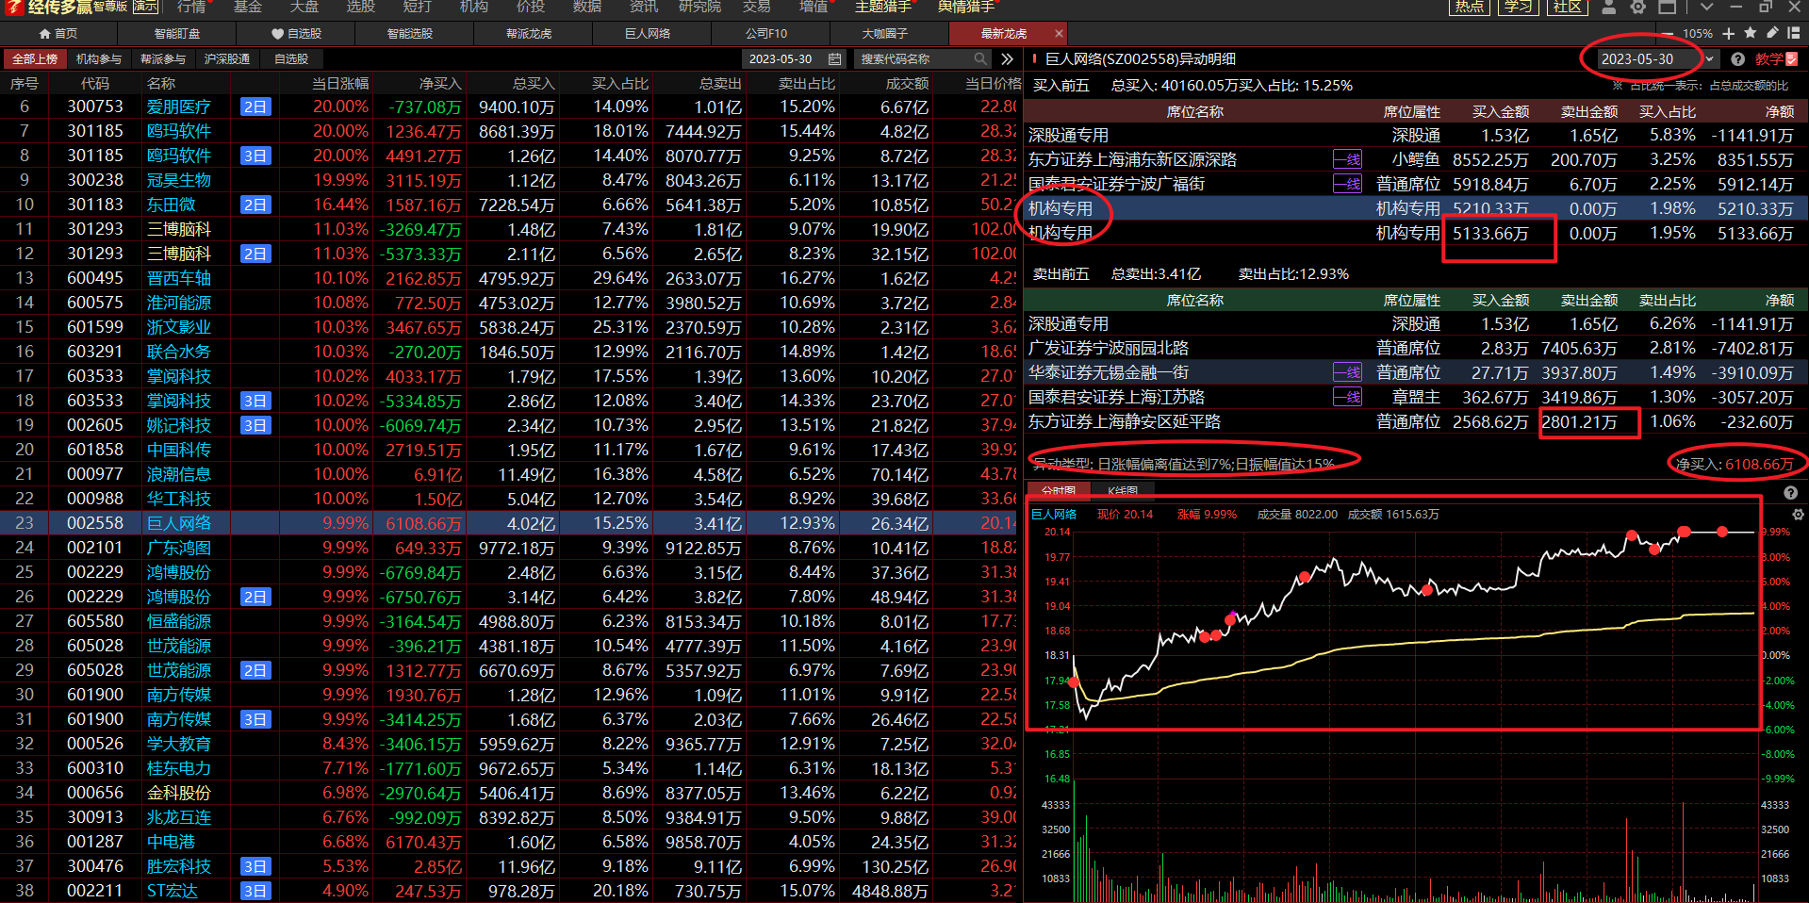The height and width of the screenshot is (903, 1809).
Task: Switch to the 分时图 chart tab
Action: point(1058,491)
